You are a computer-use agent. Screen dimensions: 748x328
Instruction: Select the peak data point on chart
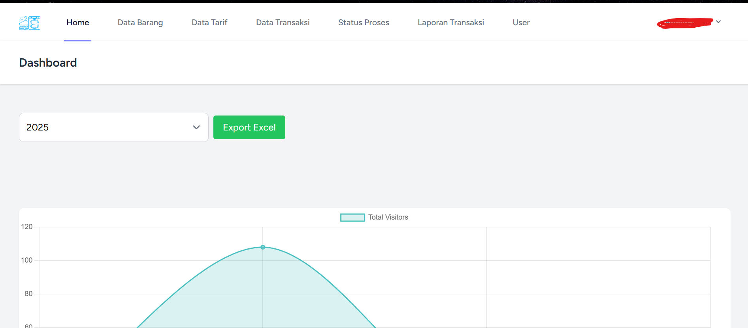(263, 247)
